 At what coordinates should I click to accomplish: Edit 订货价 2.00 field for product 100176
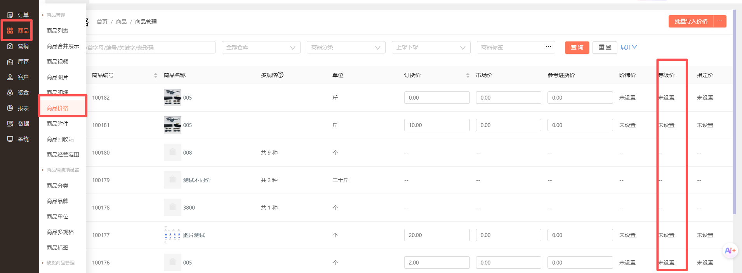437,263
